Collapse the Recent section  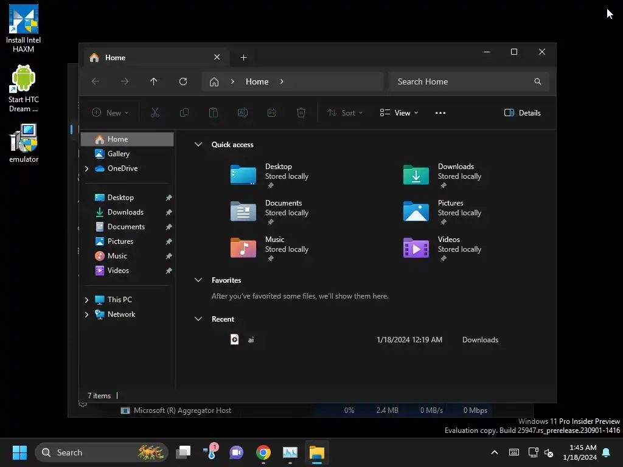click(198, 319)
